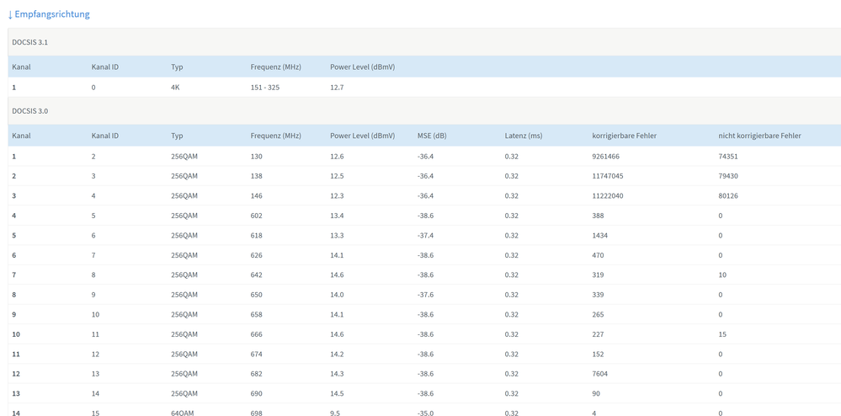Click the '151 - 325' frequency value
The width and height of the screenshot is (841, 416).
tap(265, 88)
